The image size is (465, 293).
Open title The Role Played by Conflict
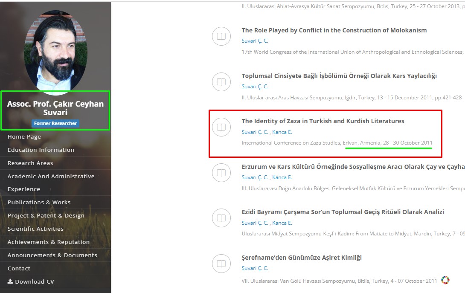click(x=334, y=30)
